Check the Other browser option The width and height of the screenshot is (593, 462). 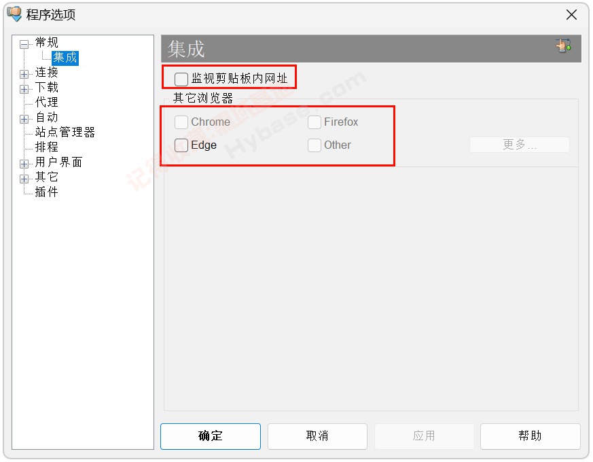pos(315,145)
